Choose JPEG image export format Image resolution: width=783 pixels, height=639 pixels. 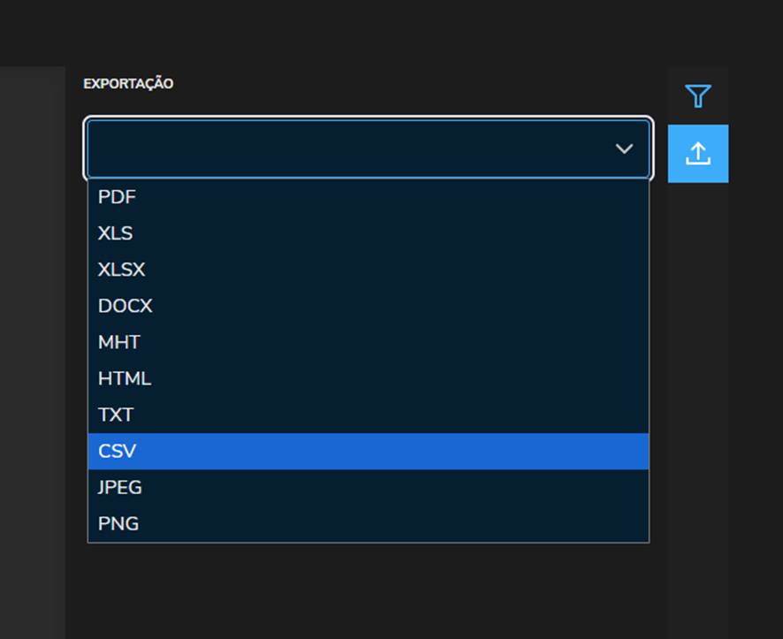[120, 487]
